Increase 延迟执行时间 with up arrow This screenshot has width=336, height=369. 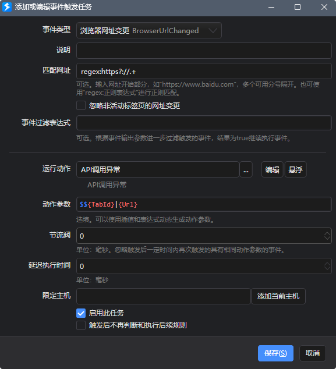tap(327, 264)
